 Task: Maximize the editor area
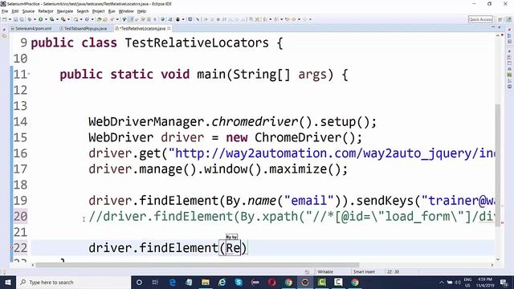(500, 26)
